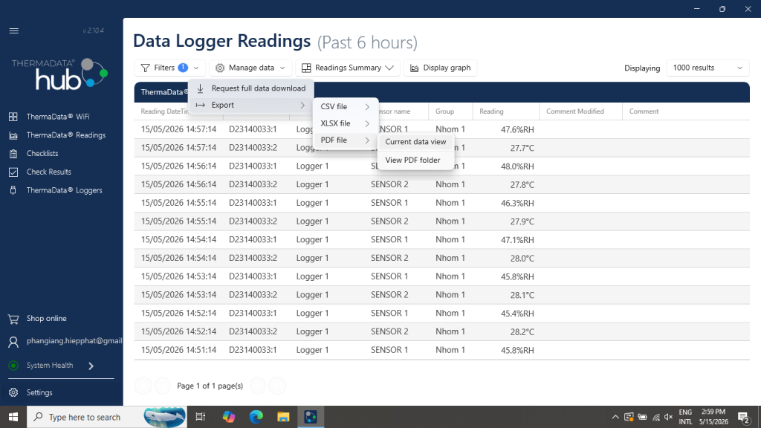Open the Check Results page
This screenshot has height=428, width=761.
tap(48, 172)
